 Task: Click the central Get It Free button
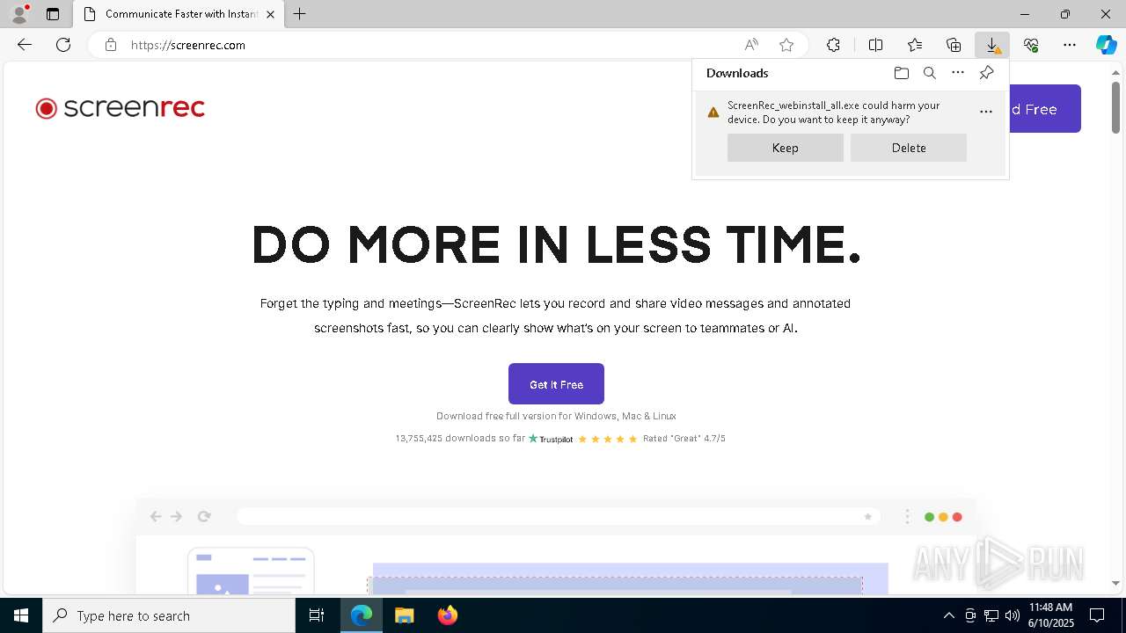coord(556,384)
